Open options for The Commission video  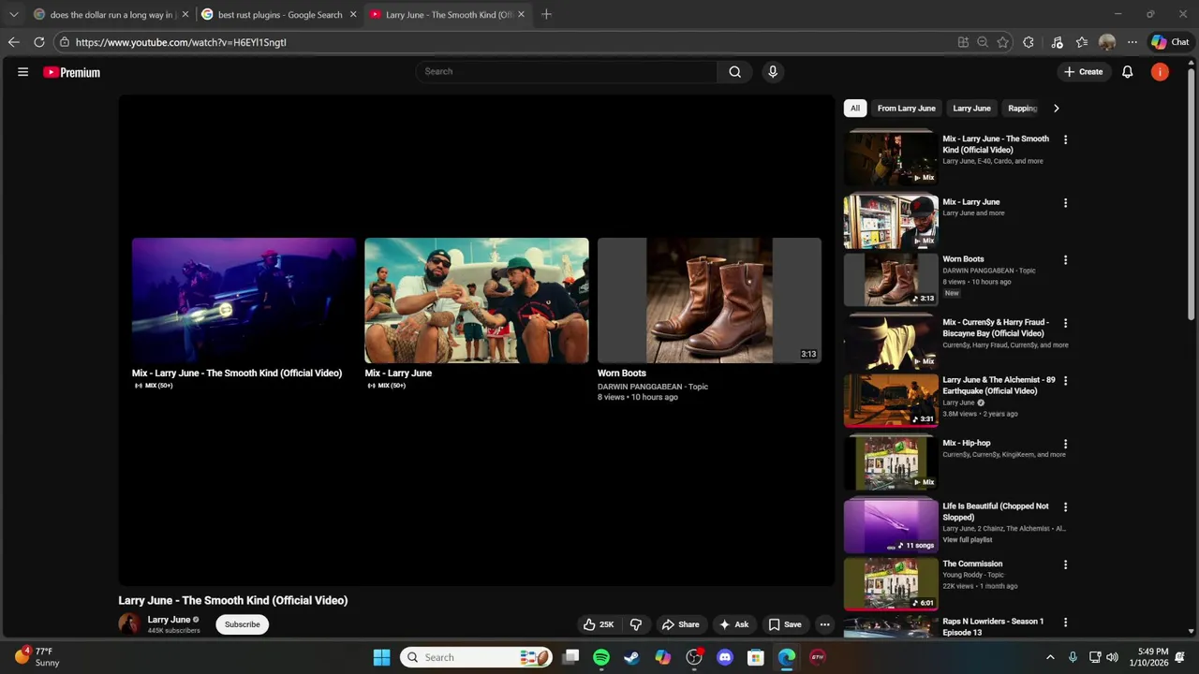(x=1065, y=564)
